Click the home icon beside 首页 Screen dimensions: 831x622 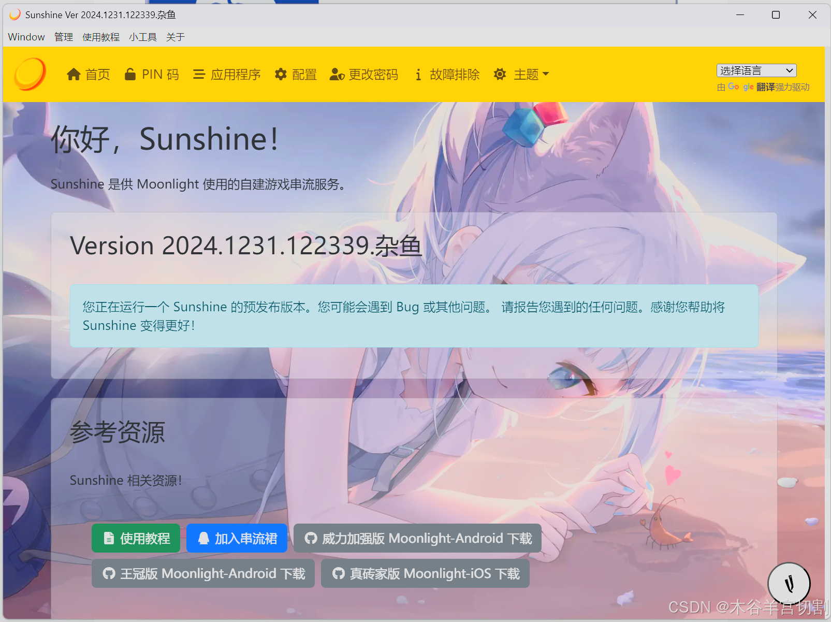(x=74, y=75)
